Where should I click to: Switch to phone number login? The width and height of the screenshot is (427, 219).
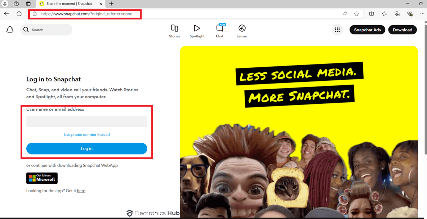(x=86, y=134)
